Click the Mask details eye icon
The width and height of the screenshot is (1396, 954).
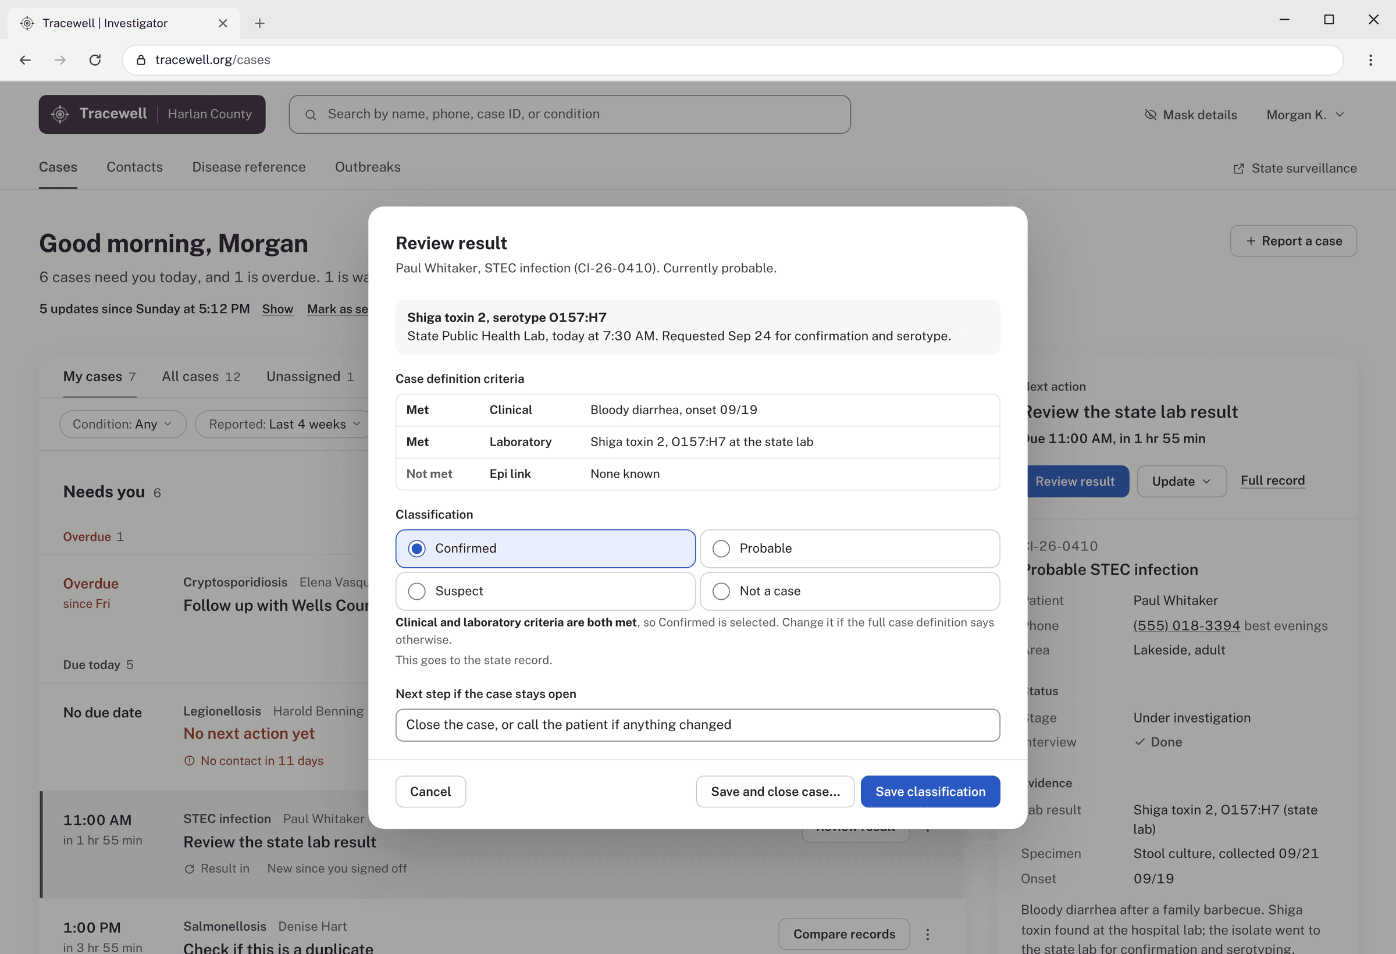pyautogui.click(x=1150, y=114)
